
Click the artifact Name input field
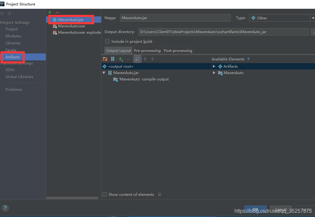tap(175, 18)
